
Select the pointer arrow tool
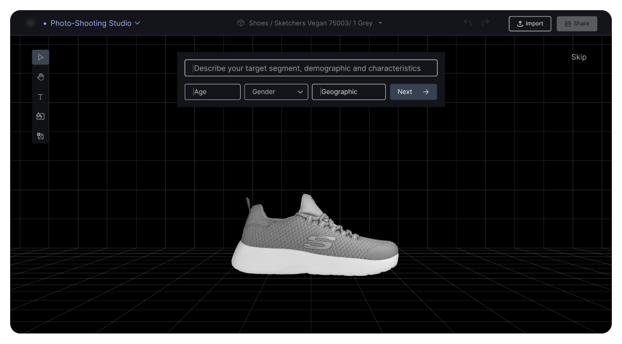tap(41, 57)
